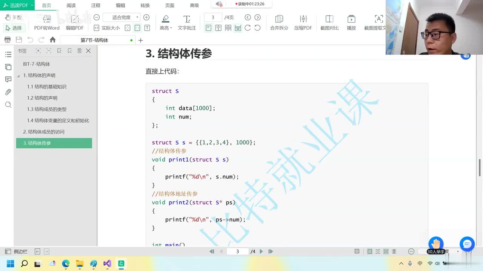Click the save icon
The image size is (483, 271).
pyautogui.click(x=18, y=40)
